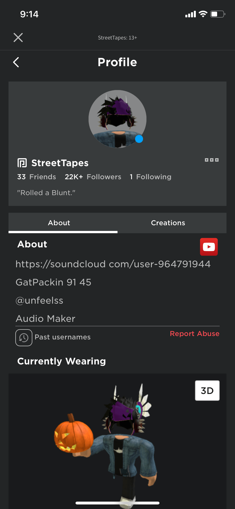This screenshot has width=235, height=509.
Task: View StreetTapes' 22K+ followers
Action: (x=93, y=177)
